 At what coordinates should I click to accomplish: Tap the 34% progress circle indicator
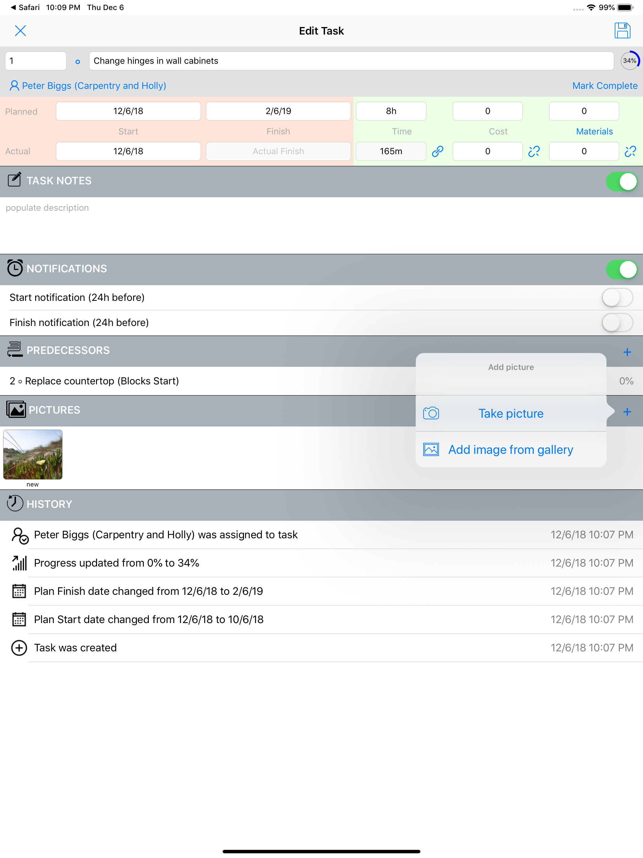pos(630,61)
